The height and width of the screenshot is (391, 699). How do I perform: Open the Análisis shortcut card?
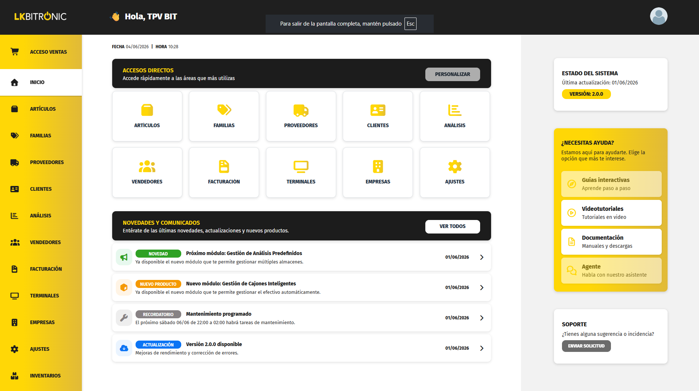(x=455, y=116)
